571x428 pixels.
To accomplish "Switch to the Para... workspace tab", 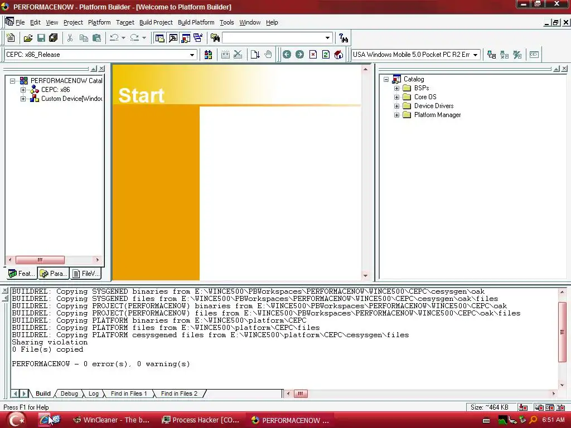I will (53, 273).
